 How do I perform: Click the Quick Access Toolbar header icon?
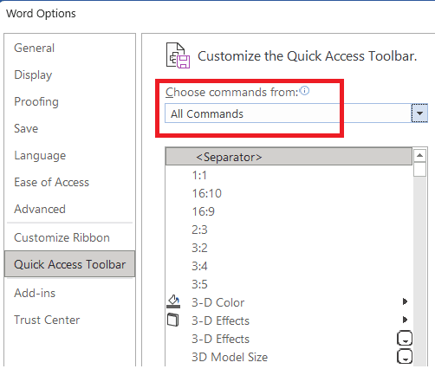click(178, 55)
